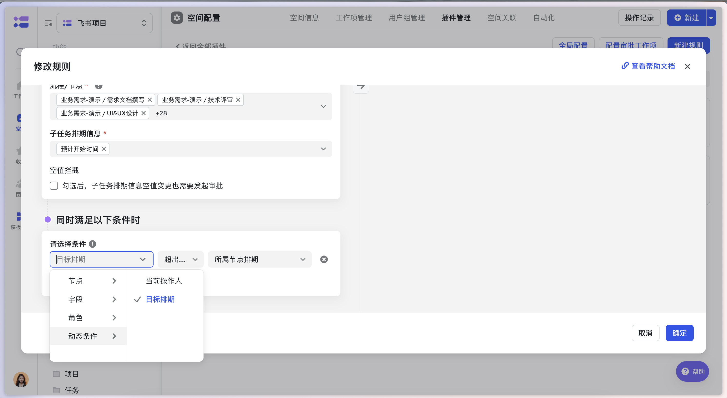Viewport: 727px width, 398px height.
Task: Click the collapse arrow at top of right panel
Action: 361,87
